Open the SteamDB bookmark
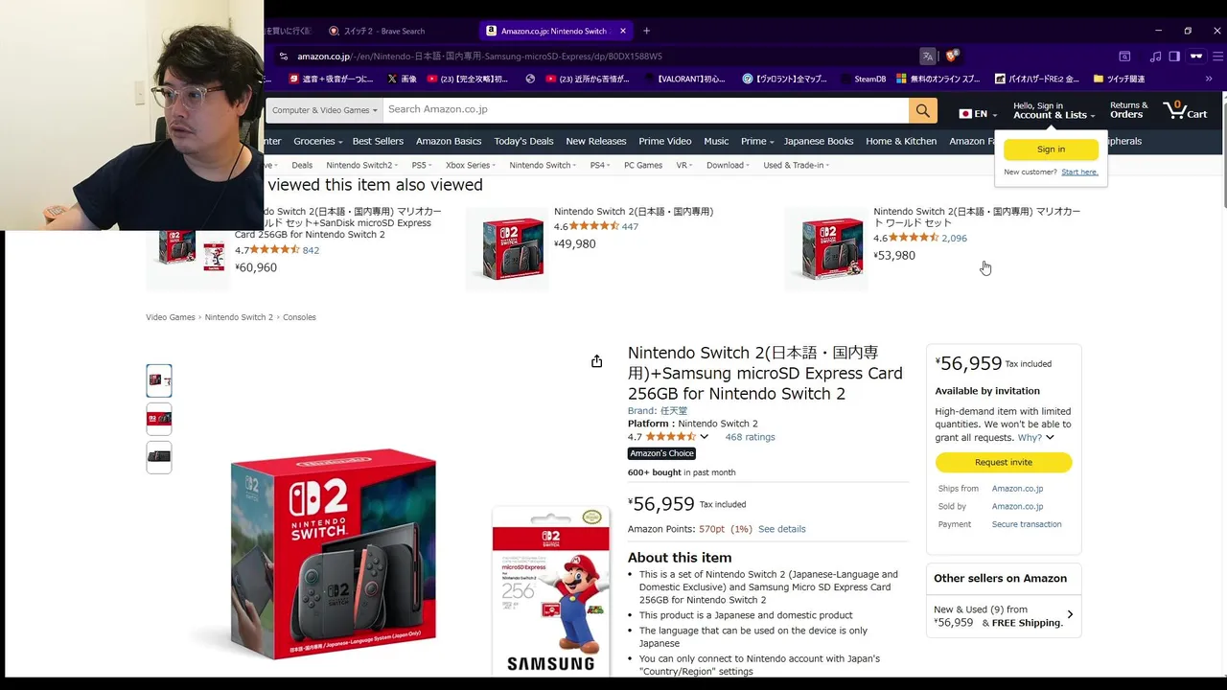The width and height of the screenshot is (1227, 690). (863, 79)
